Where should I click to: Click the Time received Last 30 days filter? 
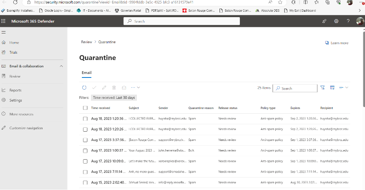[x=114, y=98]
